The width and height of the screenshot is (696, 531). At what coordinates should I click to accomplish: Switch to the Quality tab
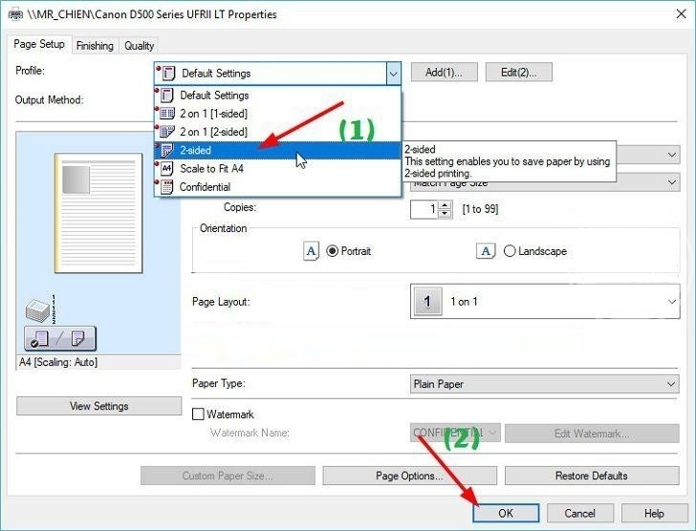pos(139,46)
